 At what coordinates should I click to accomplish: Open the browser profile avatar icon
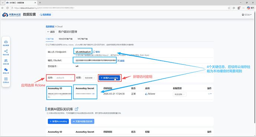[239, 8]
